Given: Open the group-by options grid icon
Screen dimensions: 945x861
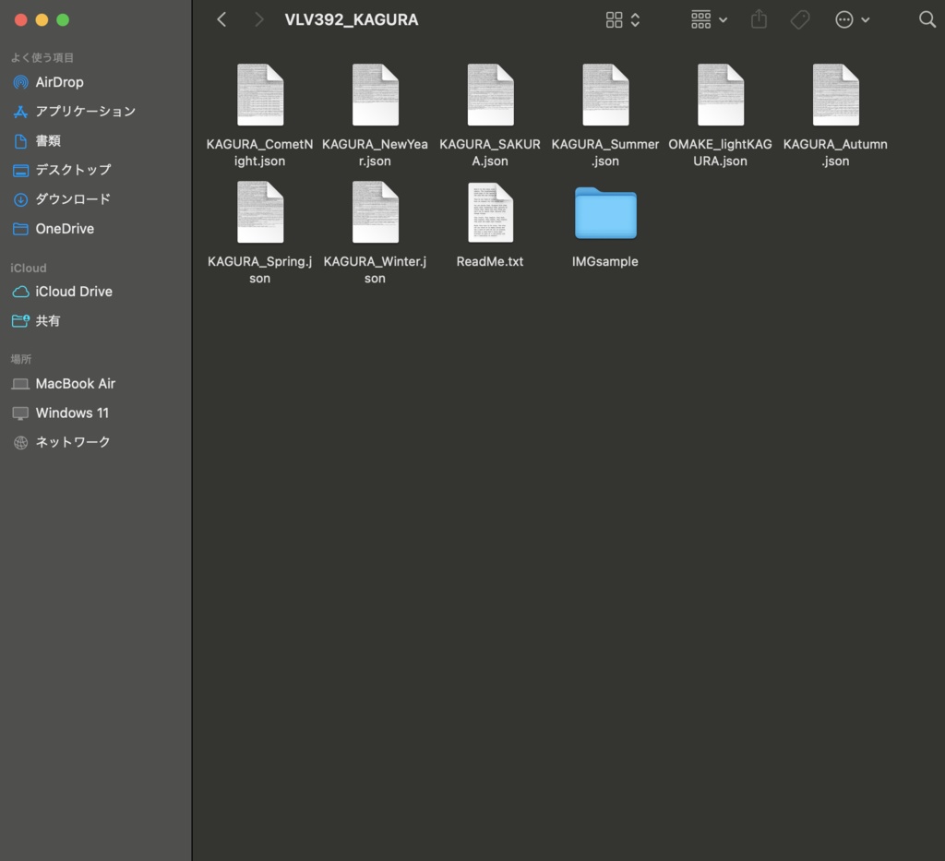Looking at the screenshot, I should 701,20.
